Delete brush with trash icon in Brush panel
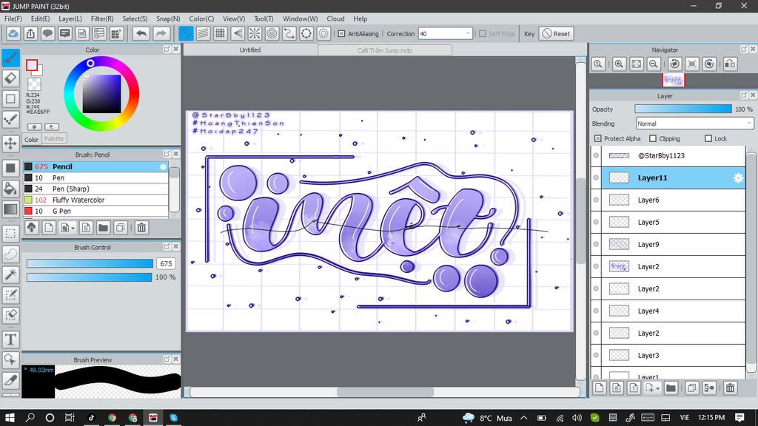Image resolution: width=758 pixels, height=426 pixels. pyautogui.click(x=141, y=228)
